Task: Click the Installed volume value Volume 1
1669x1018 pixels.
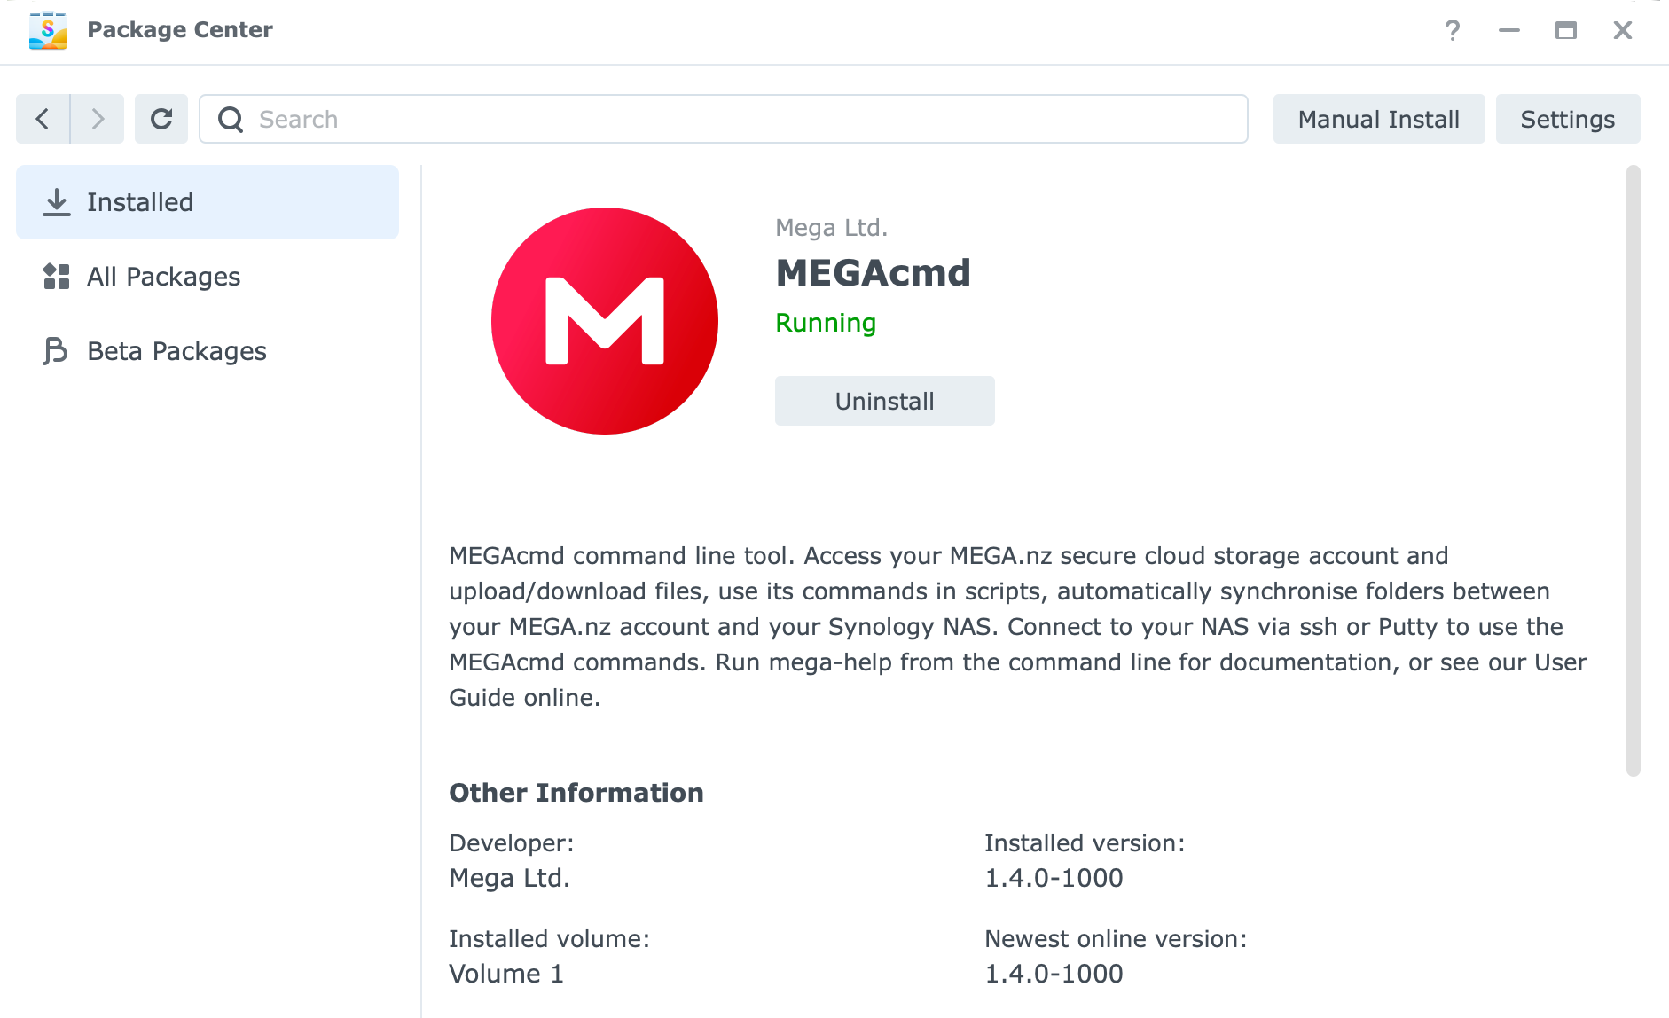Action: click(506, 974)
